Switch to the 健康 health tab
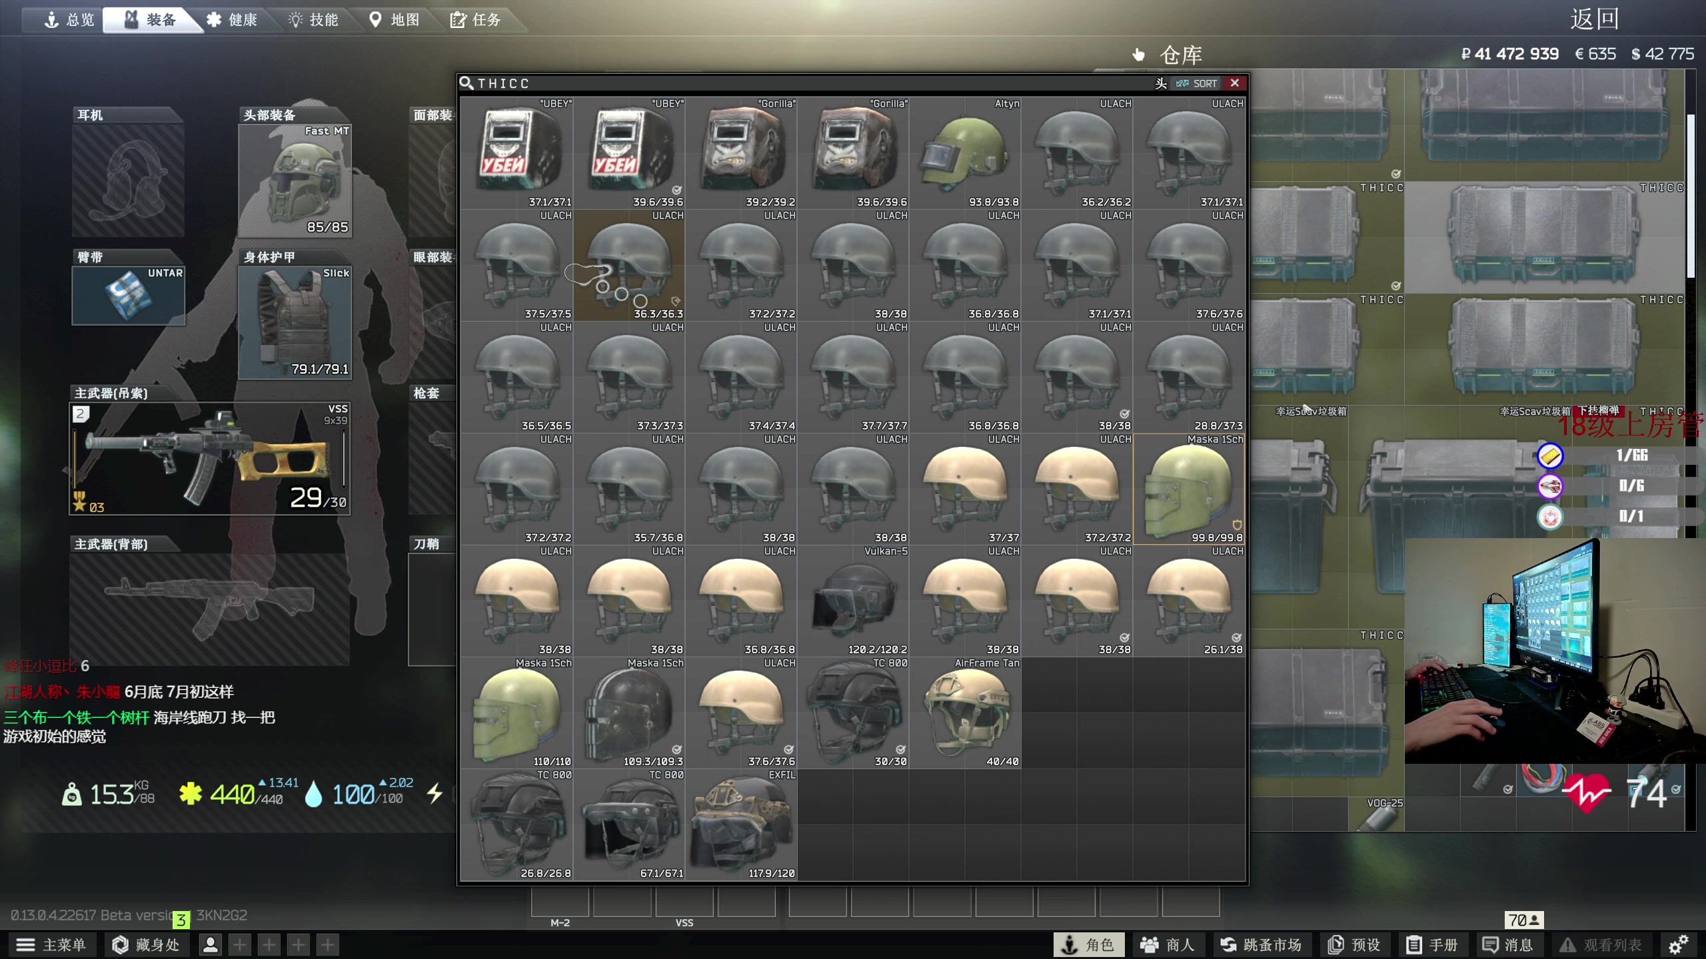Screen dimensions: 1706x959 232,20
